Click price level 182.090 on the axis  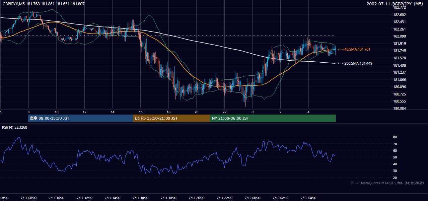(x=400, y=36)
